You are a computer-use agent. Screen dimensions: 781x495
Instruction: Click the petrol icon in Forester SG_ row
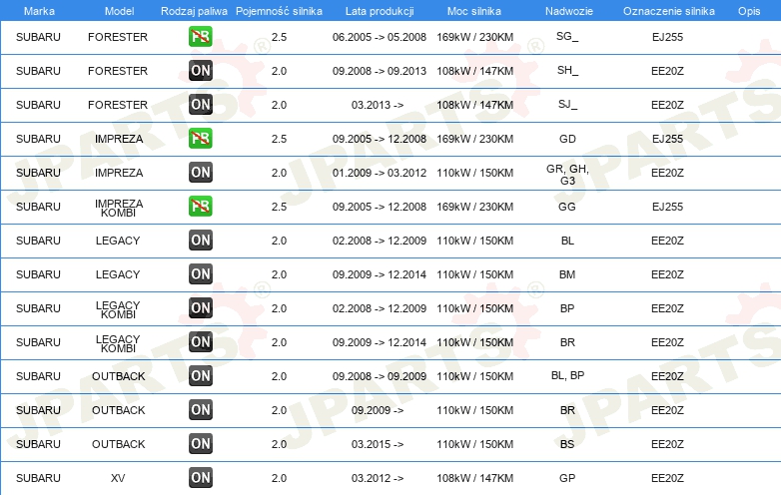point(201,37)
